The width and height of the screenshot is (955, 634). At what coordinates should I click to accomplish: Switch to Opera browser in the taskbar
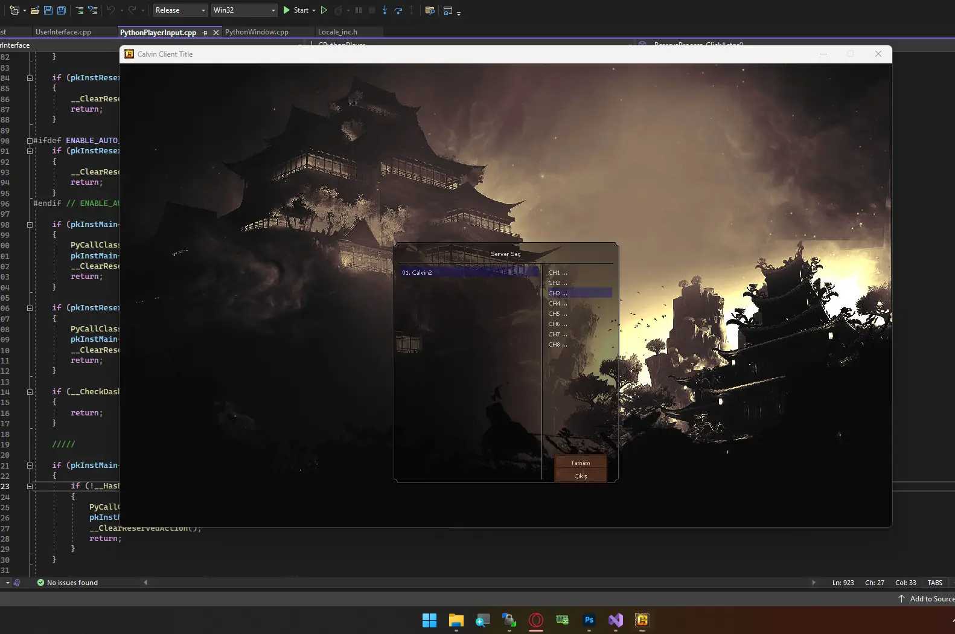tap(536, 620)
